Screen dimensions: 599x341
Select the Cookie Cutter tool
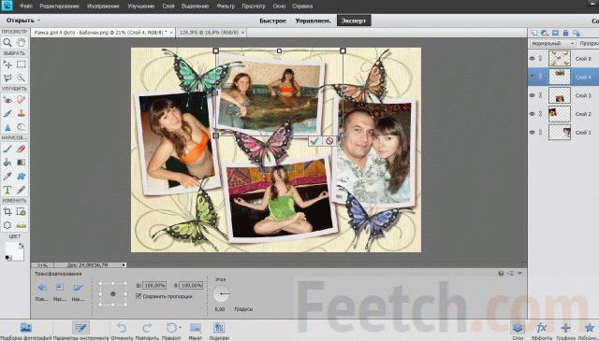pos(7,225)
